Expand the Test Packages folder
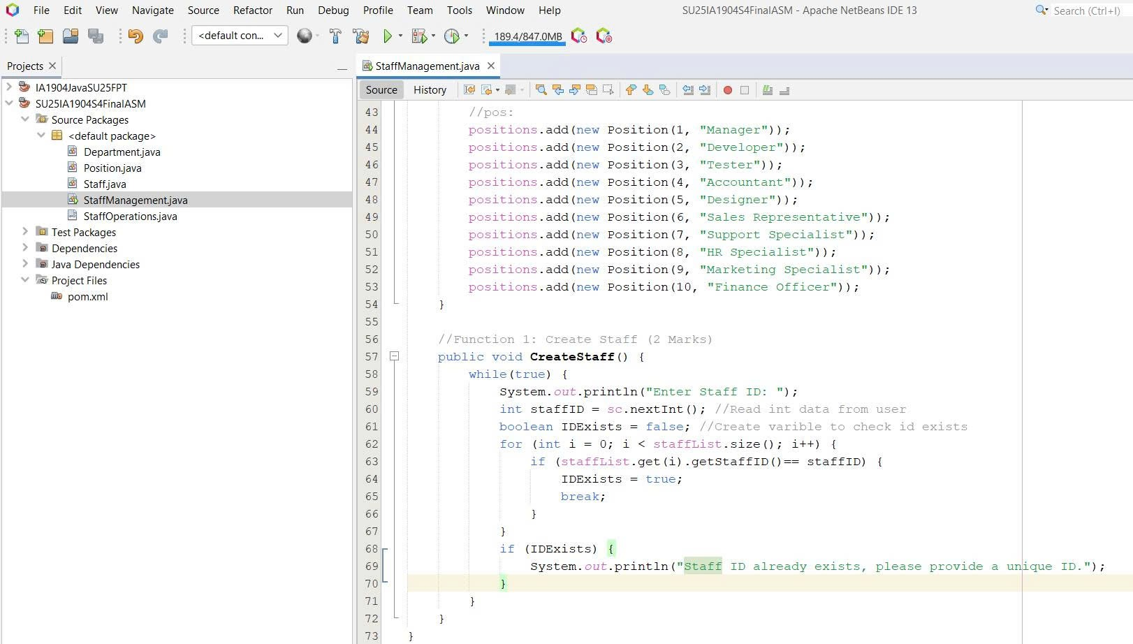 tap(25, 232)
